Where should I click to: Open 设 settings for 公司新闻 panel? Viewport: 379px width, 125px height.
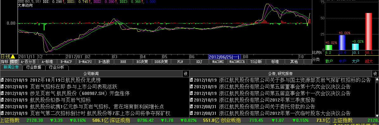(186, 73)
